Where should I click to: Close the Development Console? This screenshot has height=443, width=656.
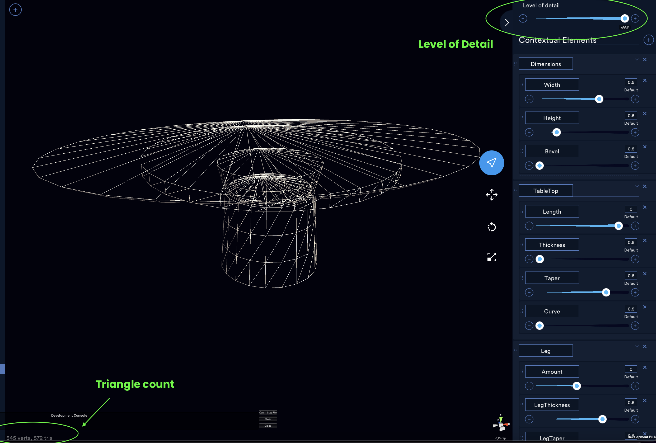(268, 426)
